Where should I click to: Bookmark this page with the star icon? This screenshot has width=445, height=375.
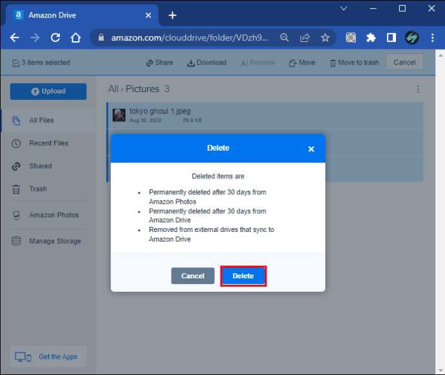(325, 37)
